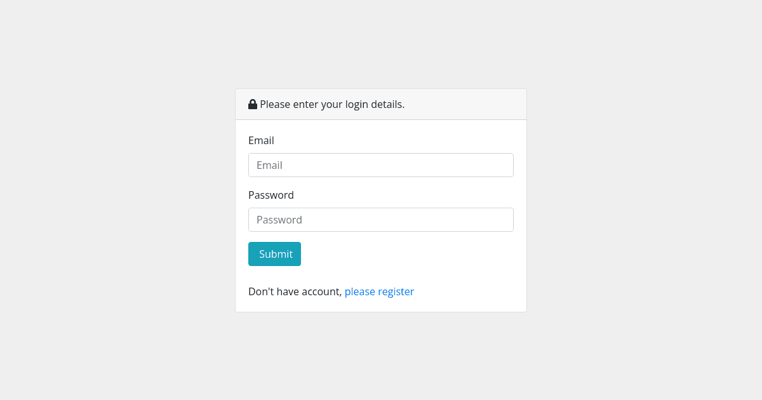Click the lock symbol beside the login heading
The width and height of the screenshot is (762, 400).
253,104
